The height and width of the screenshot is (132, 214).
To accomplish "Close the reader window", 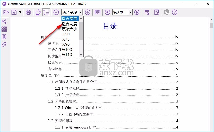I will tap(208, 4).
